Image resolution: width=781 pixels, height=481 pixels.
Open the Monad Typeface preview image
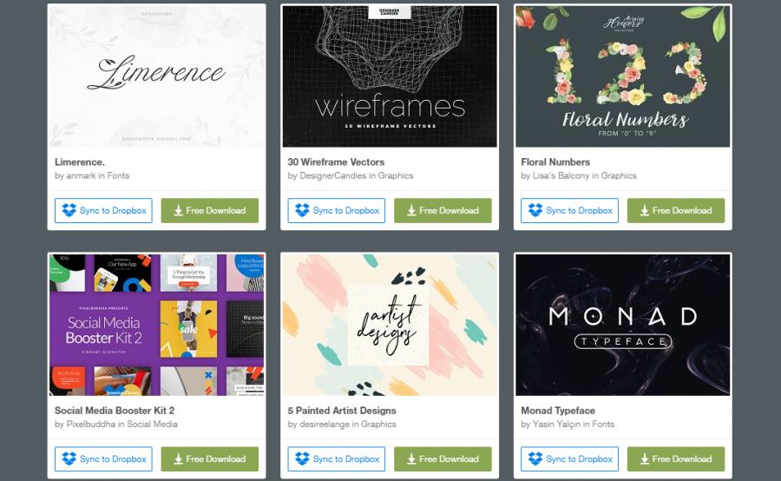(x=622, y=325)
